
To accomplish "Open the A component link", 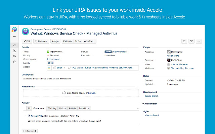I will coord(53,59).
